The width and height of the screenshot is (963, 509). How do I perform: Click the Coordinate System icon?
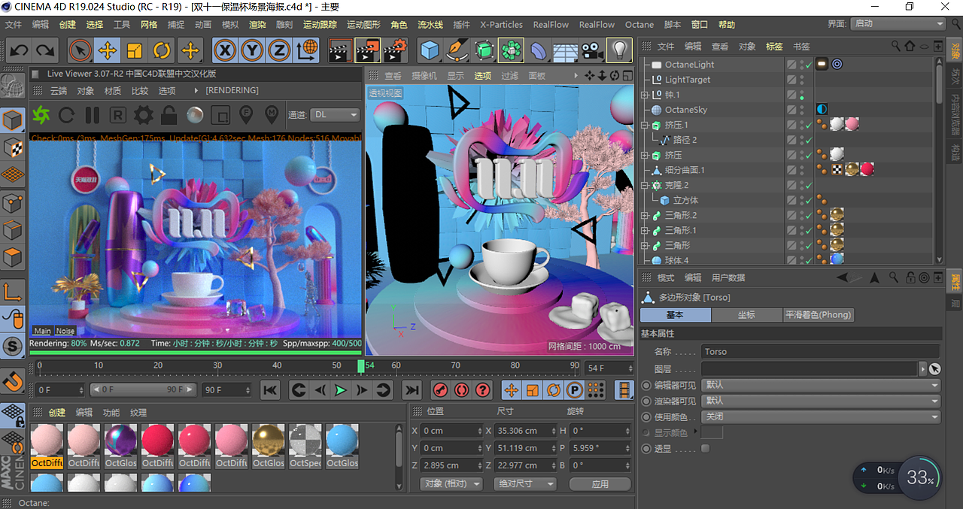[307, 51]
